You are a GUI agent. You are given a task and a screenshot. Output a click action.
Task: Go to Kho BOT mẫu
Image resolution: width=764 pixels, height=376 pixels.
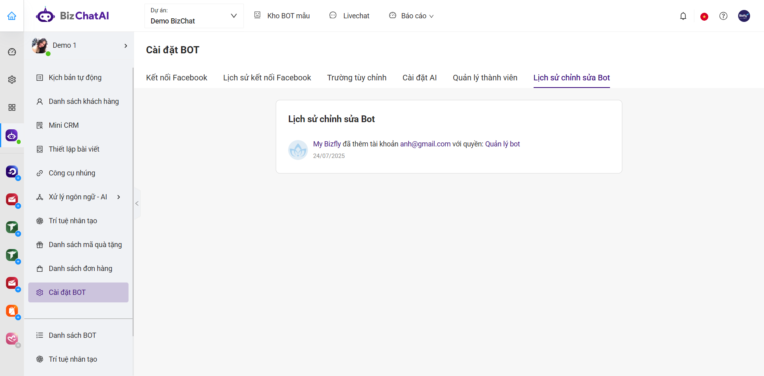(282, 16)
